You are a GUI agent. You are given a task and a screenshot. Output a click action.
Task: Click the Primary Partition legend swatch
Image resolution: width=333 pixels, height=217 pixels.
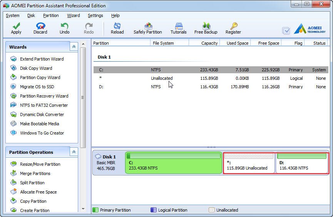[95, 210]
